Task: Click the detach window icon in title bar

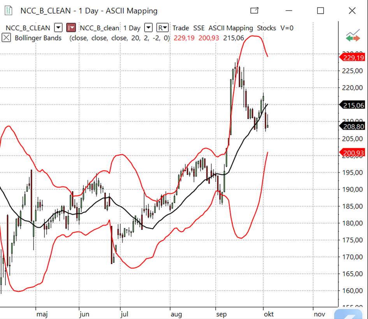Action: click(255, 11)
